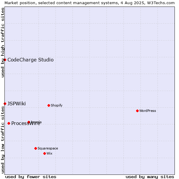Select the Squarespace red marker
Viewport: 179px width, 179px height.
(36, 148)
